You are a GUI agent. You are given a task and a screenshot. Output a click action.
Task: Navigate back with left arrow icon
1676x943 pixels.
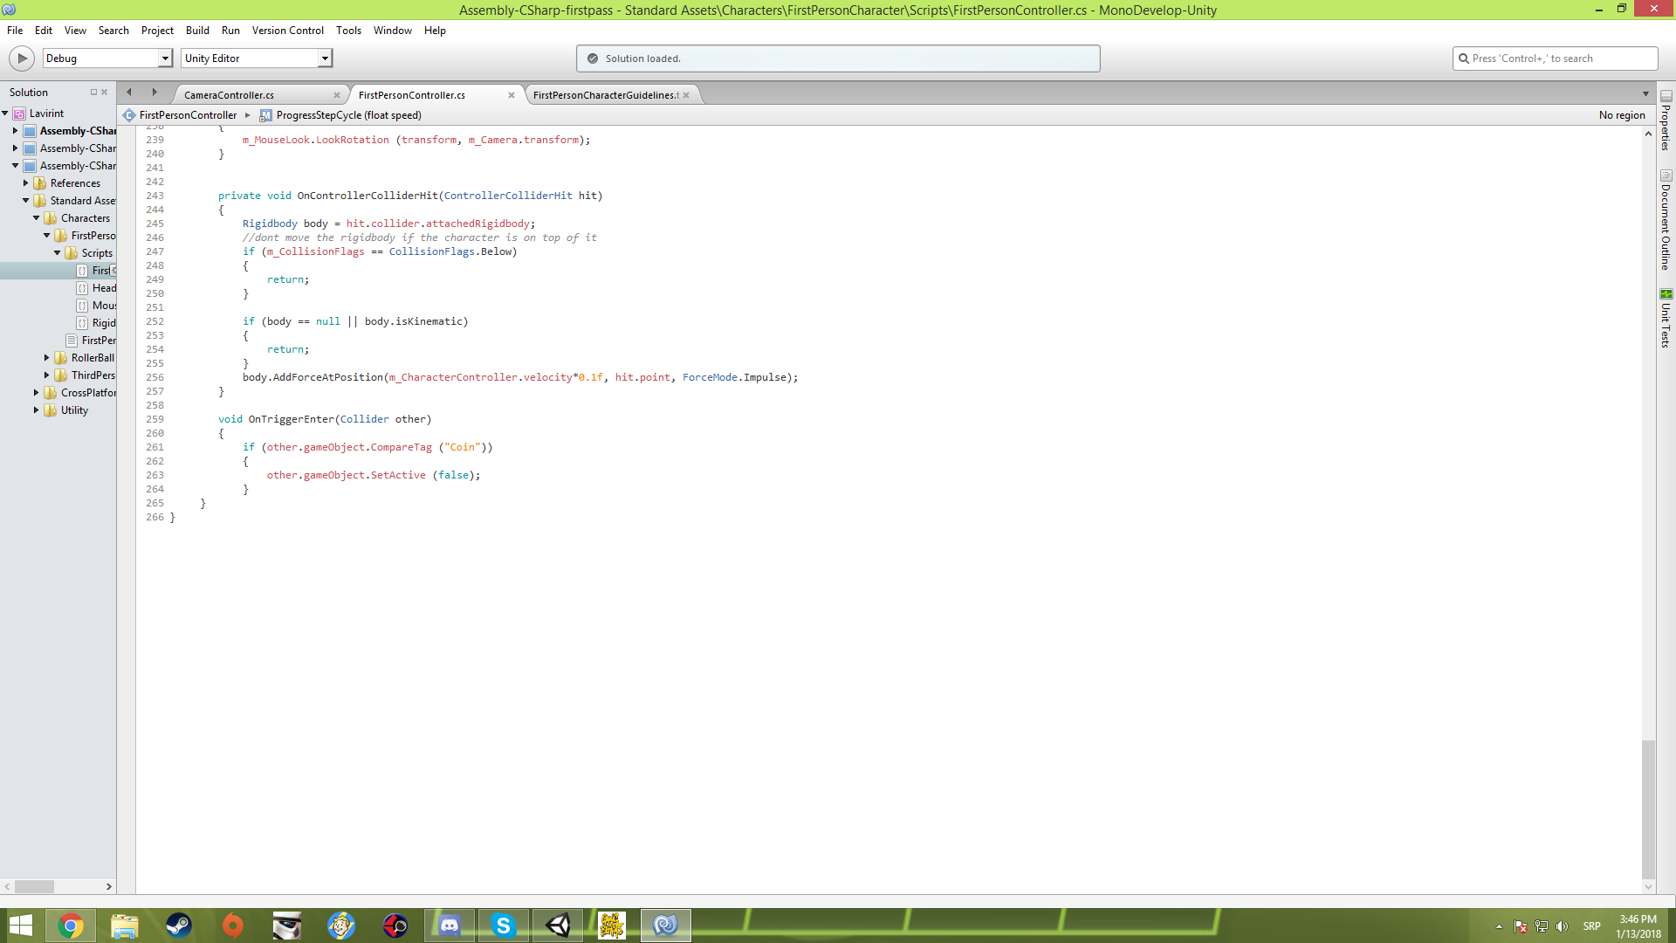pyautogui.click(x=129, y=92)
